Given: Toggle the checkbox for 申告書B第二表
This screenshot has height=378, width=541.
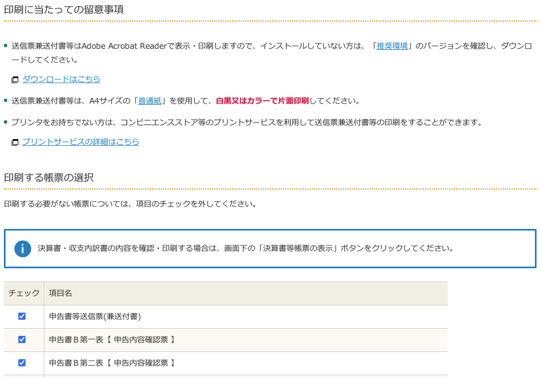Looking at the screenshot, I should click(x=22, y=363).
